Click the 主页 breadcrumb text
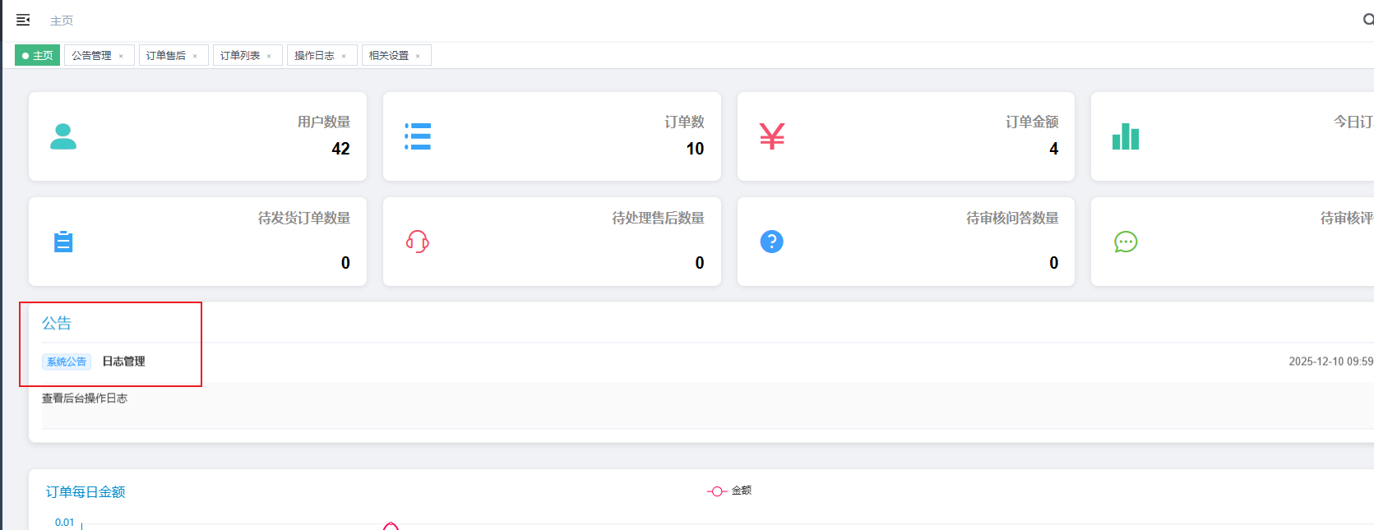Viewport: 1374px width, 530px height. coord(62,21)
